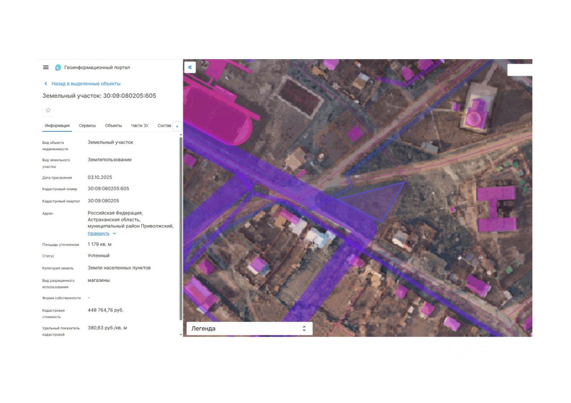This screenshot has height=403, width=571.
Task: Open the hamburger main menu
Action: (46, 67)
